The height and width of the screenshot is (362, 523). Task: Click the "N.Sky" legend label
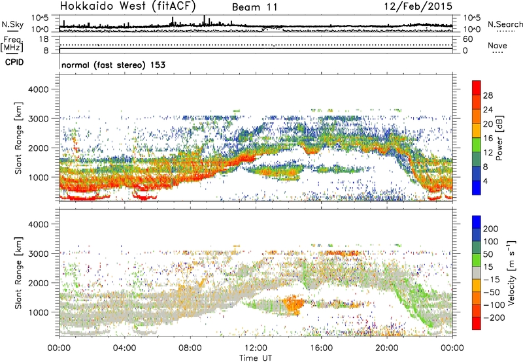12,24
